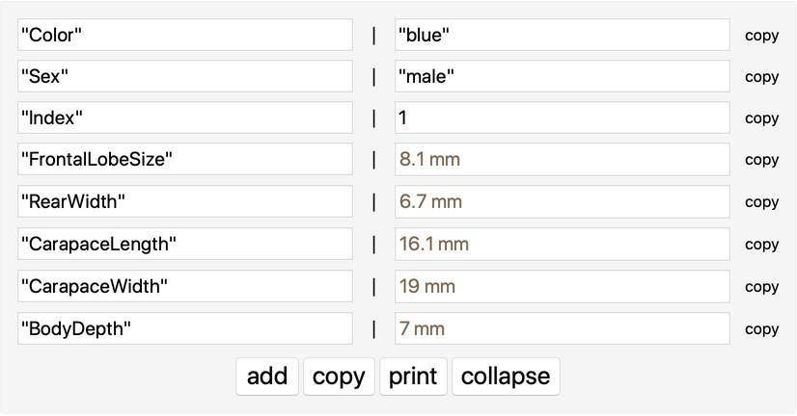Click the print button

pyautogui.click(x=413, y=376)
